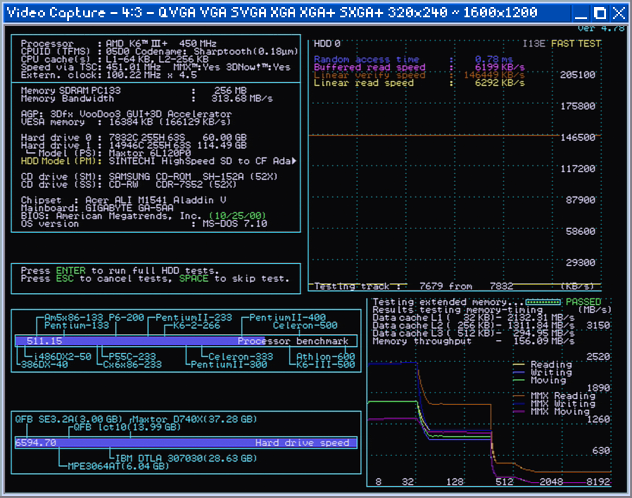The height and width of the screenshot is (498, 632).
Task: Click the 'Model (PS): Maxtor 6L120P0' line
Action: coord(108,153)
